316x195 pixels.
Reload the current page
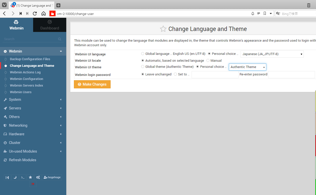[x=35, y=14]
